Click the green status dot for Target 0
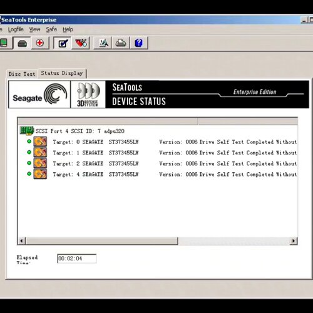Image resolution: width=313 pixels, height=313 pixels. 29,141
